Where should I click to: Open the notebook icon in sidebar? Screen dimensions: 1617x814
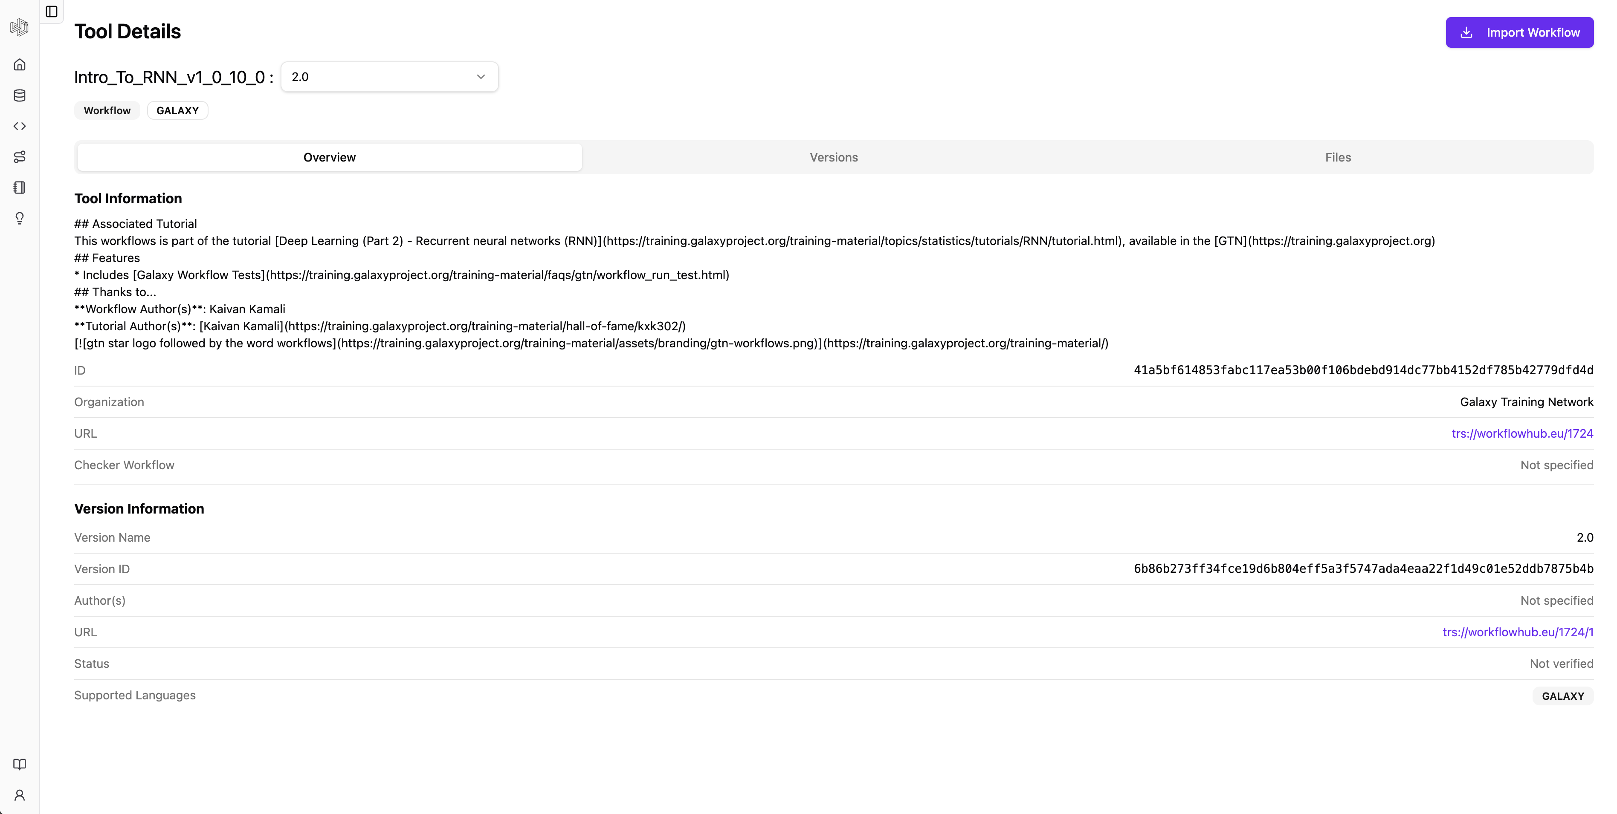pos(20,188)
